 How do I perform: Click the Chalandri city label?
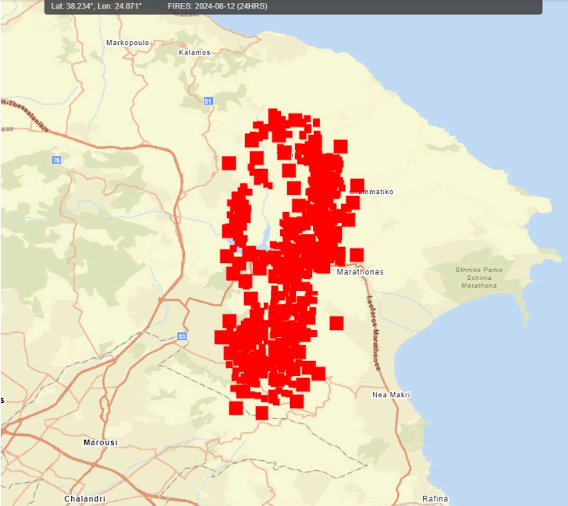85,498
